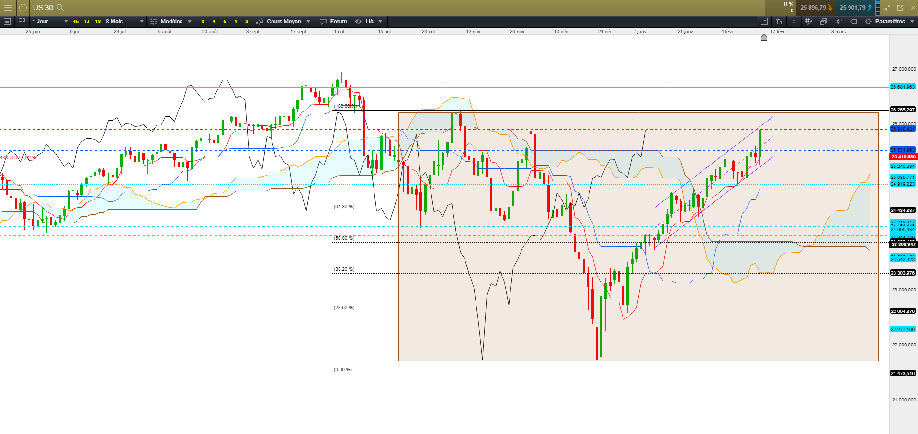918x434 pixels.
Task: Click the sell price 25 896,79
Action: click(816, 8)
